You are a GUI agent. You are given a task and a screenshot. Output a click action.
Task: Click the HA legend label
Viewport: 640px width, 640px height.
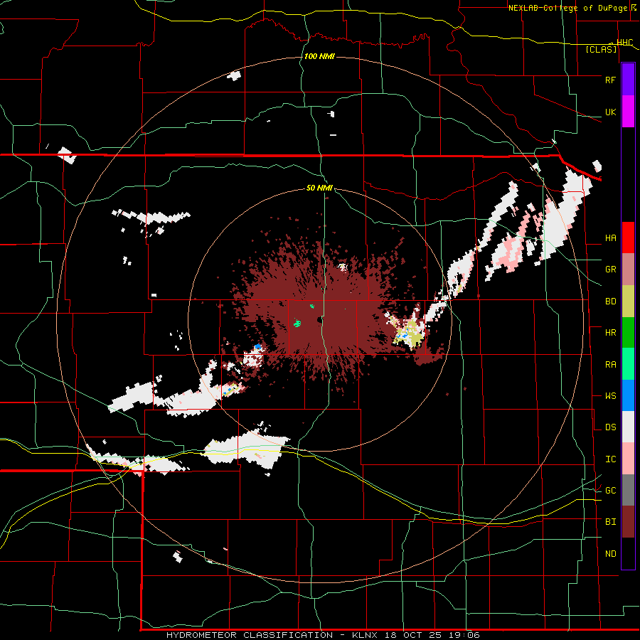pyautogui.click(x=610, y=238)
